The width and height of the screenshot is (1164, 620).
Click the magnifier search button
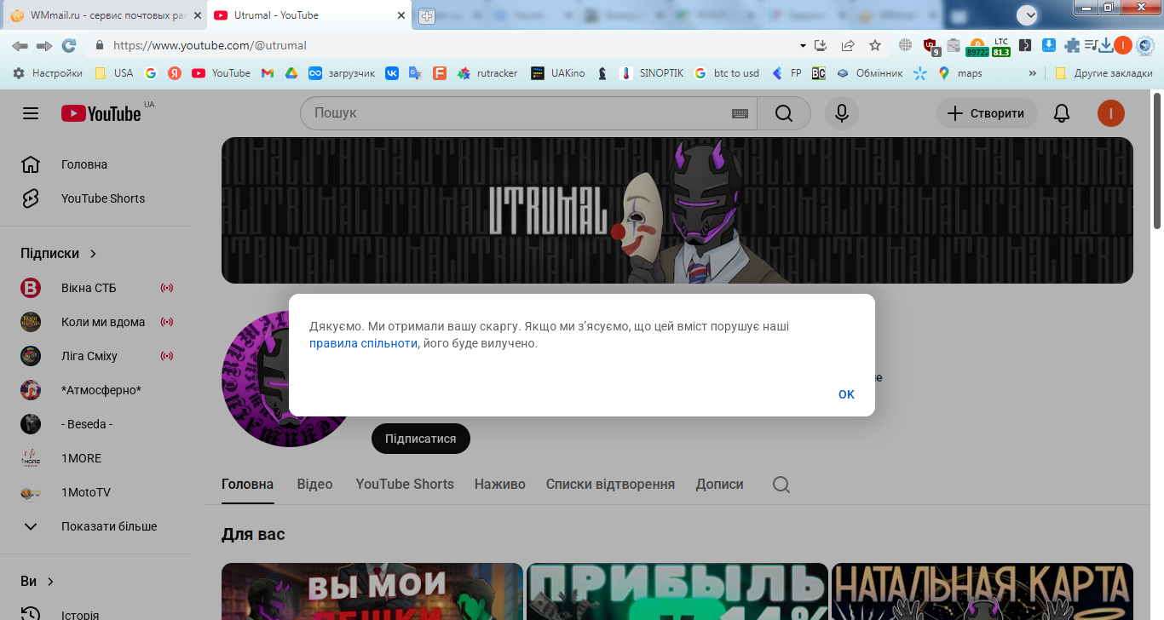coord(784,113)
